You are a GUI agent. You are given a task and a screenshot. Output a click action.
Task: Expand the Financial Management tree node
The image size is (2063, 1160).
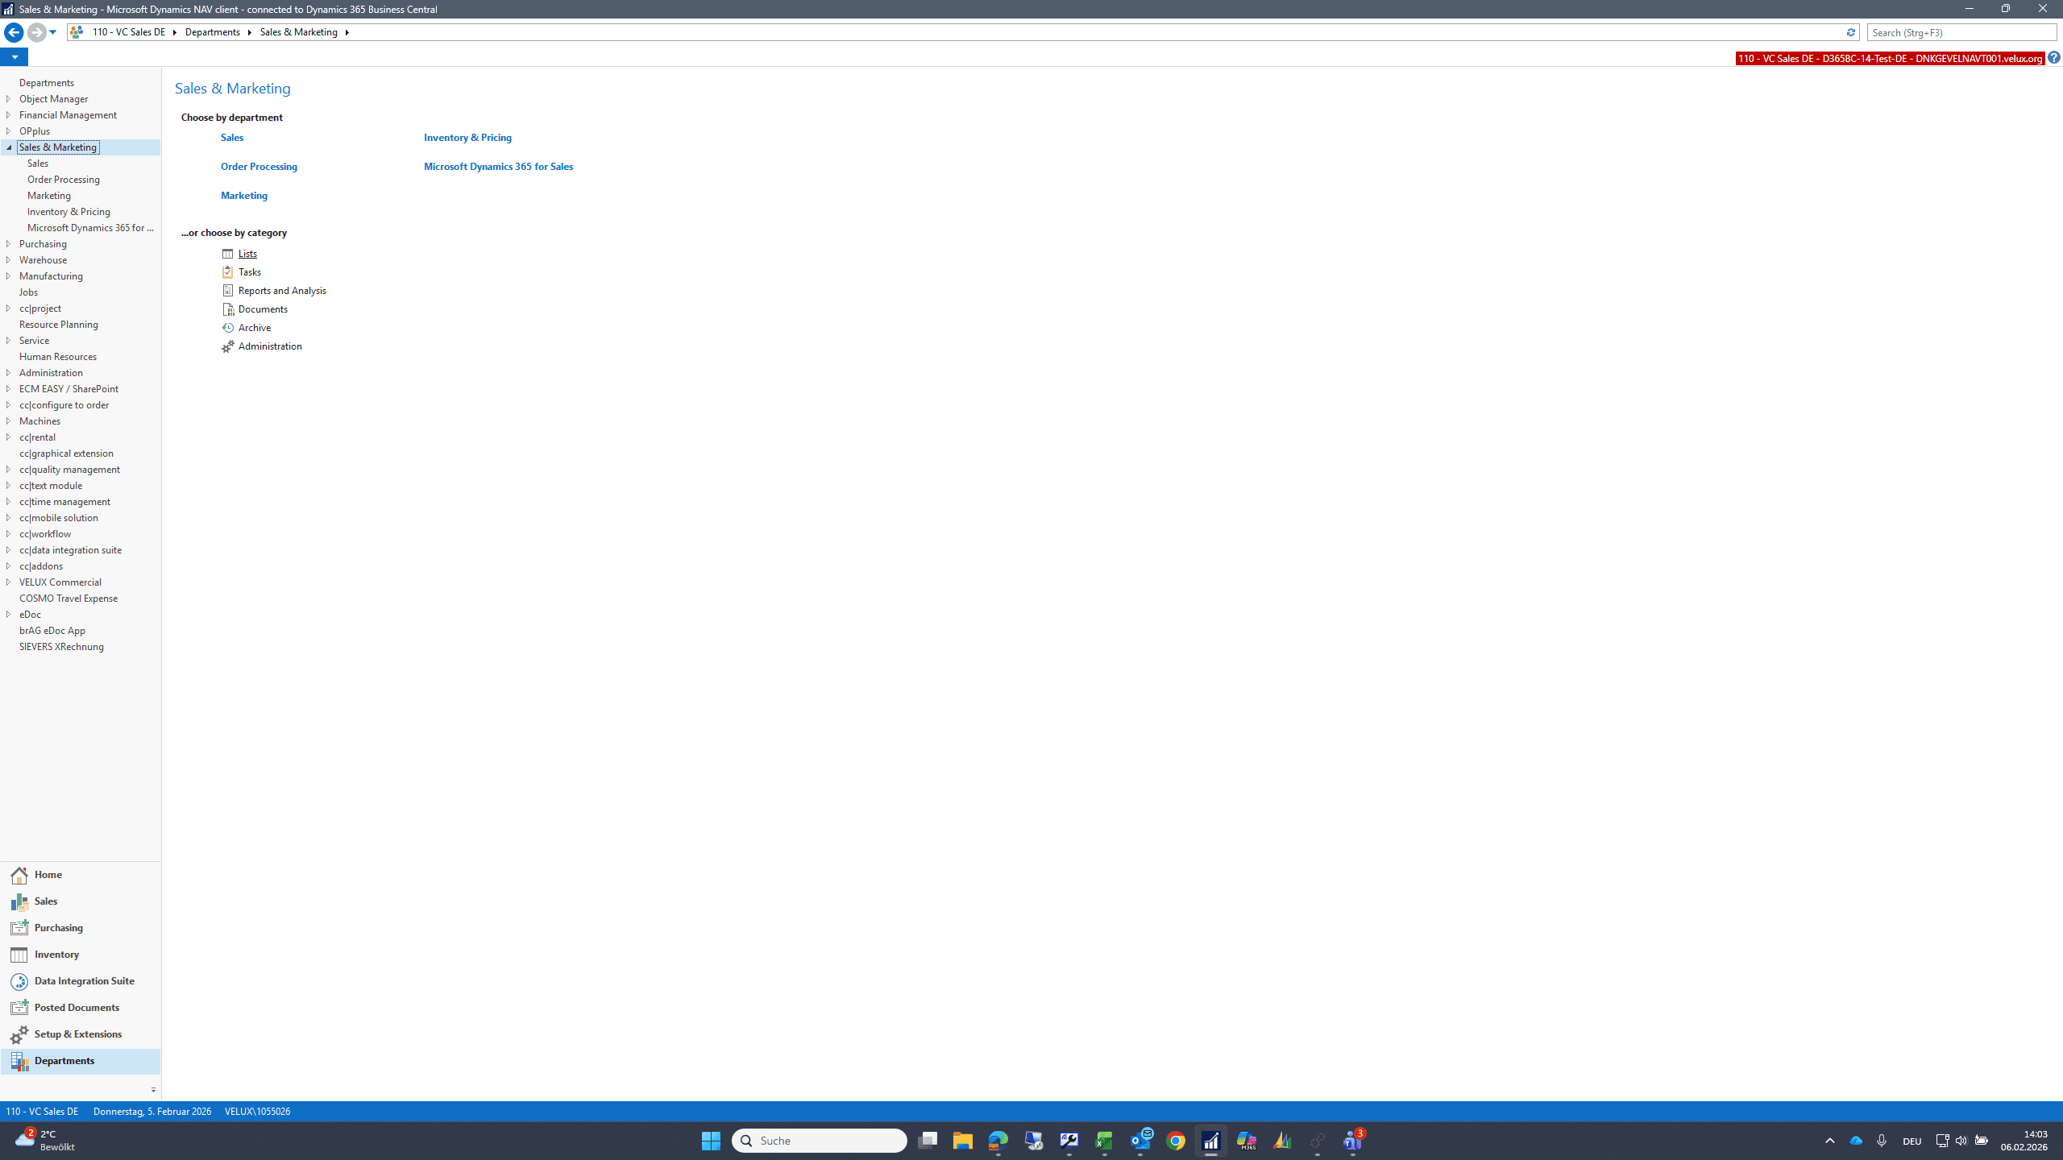pyautogui.click(x=9, y=115)
